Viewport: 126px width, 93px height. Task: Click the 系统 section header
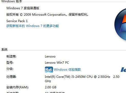pos(4,50)
